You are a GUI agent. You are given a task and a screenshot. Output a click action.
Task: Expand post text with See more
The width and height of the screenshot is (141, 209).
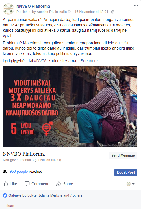[89, 61]
